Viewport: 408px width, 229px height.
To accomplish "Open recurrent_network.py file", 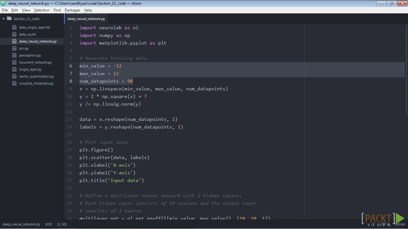I will click(35, 62).
